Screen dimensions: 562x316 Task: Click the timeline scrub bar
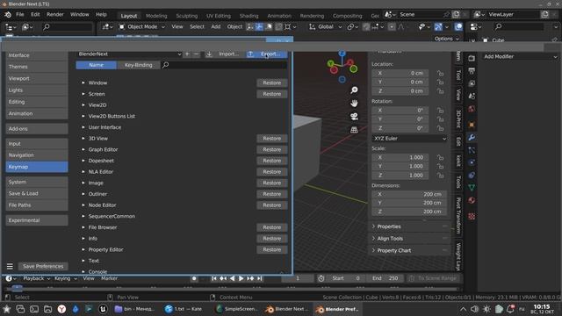(x=231, y=288)
